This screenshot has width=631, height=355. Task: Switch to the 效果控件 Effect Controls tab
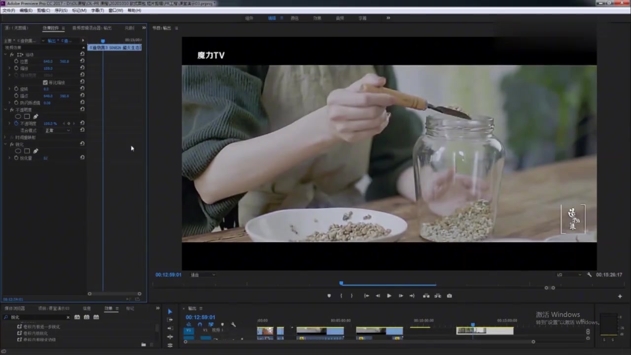(51, 28)
